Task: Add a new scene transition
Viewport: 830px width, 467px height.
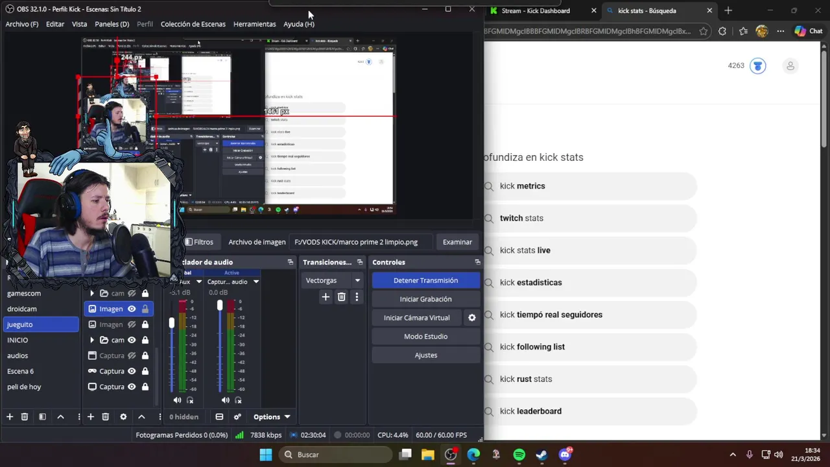Action: 326,297
